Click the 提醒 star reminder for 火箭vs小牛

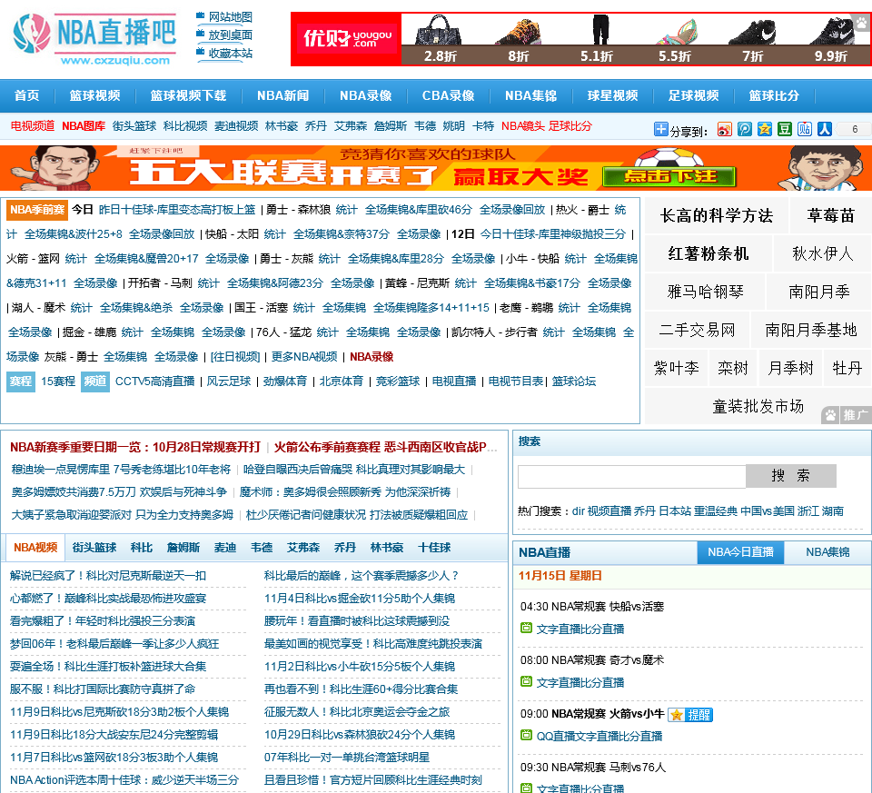pyautogui.click(x=690, y=715)
